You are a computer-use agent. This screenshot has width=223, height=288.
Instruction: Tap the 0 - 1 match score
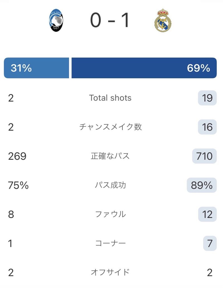[x=110, y=20]
